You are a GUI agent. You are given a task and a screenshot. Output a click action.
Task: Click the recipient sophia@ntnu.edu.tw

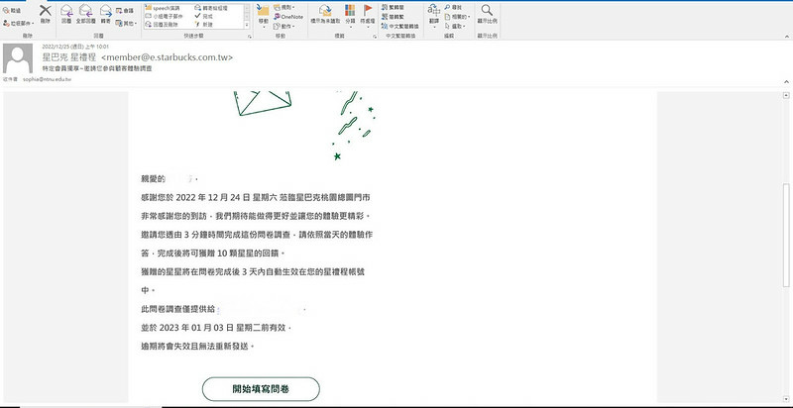47,79
